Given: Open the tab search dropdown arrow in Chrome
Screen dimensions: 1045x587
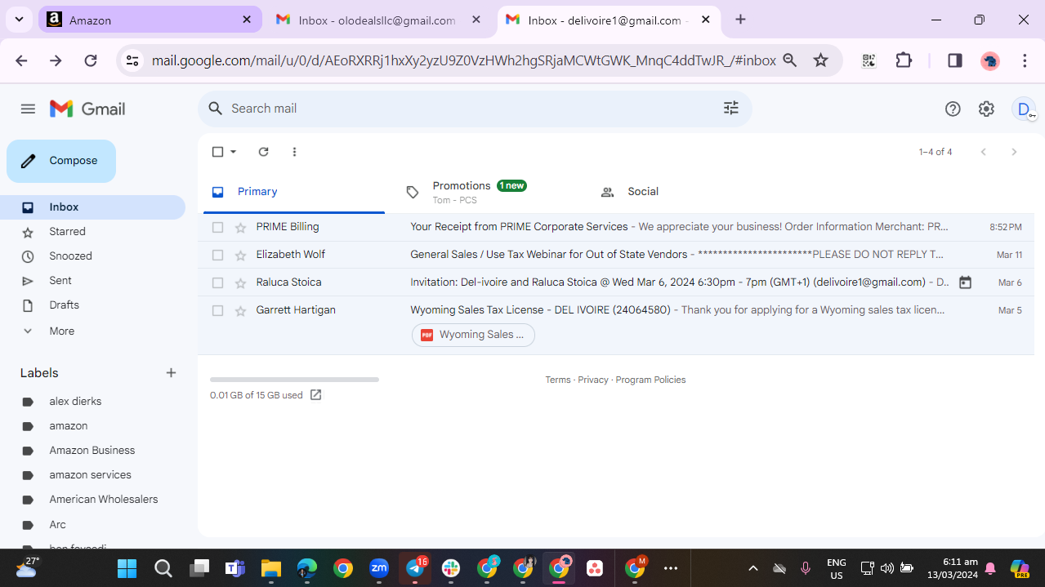Looking at the screenshot, I should (19, 20).
